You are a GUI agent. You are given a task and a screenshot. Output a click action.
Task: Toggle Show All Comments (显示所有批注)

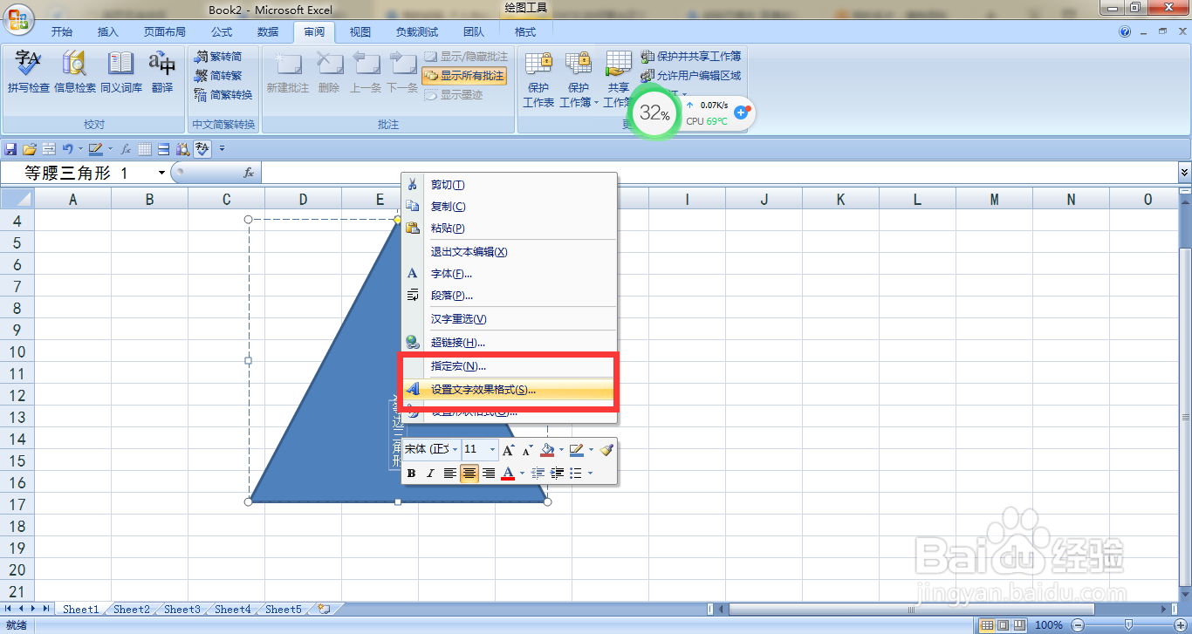tap(464, 76)
